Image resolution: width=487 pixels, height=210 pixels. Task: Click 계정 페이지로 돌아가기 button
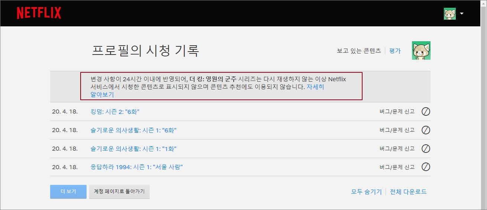point(119,192)
